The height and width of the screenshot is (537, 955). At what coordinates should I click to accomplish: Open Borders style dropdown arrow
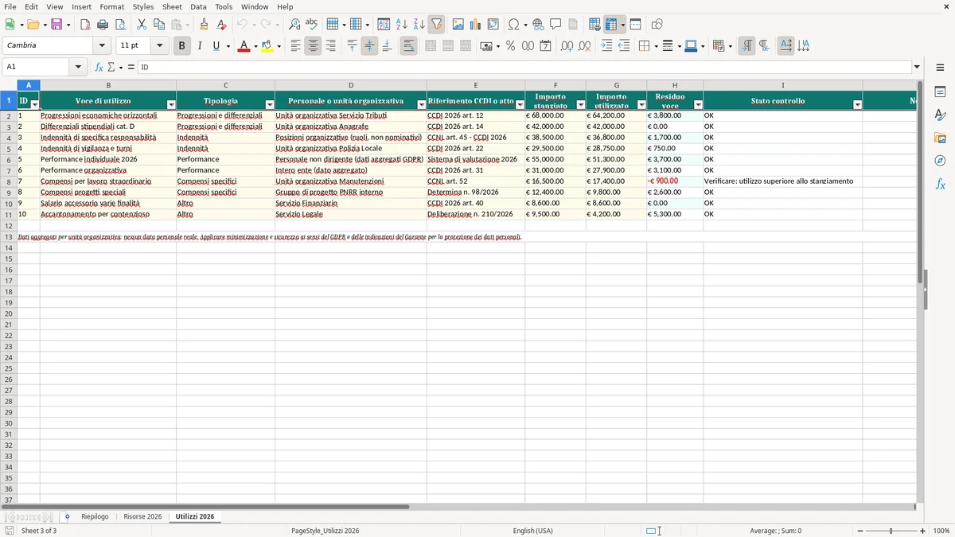[x=657, y=46]
